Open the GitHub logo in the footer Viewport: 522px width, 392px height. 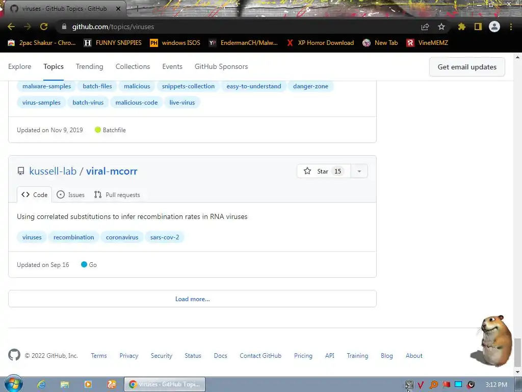point(14,355)
